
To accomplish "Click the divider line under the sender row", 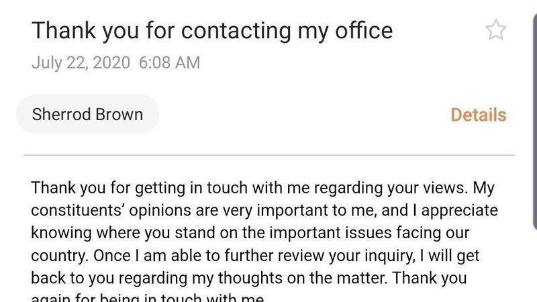I will [x=268, y=155].
